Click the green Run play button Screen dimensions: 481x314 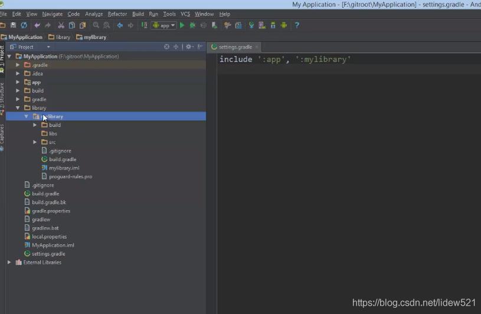[182, 25]
